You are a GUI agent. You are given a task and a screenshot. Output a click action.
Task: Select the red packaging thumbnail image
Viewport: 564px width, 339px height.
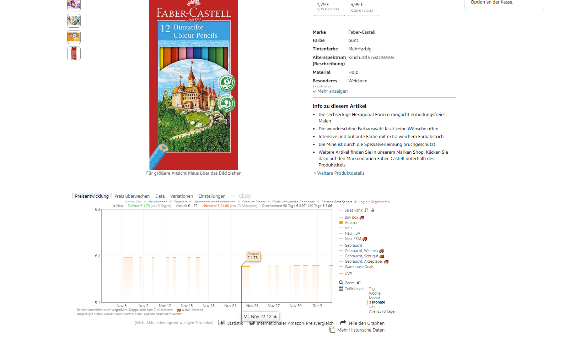tap(74, 53)
